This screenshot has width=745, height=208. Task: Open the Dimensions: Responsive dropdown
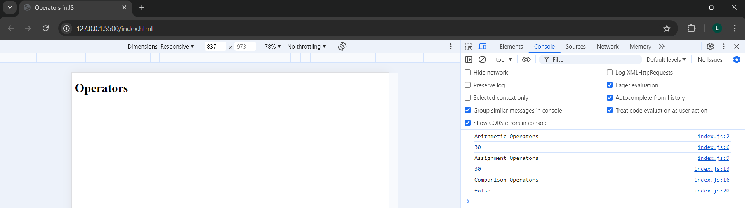pos(161,47)
